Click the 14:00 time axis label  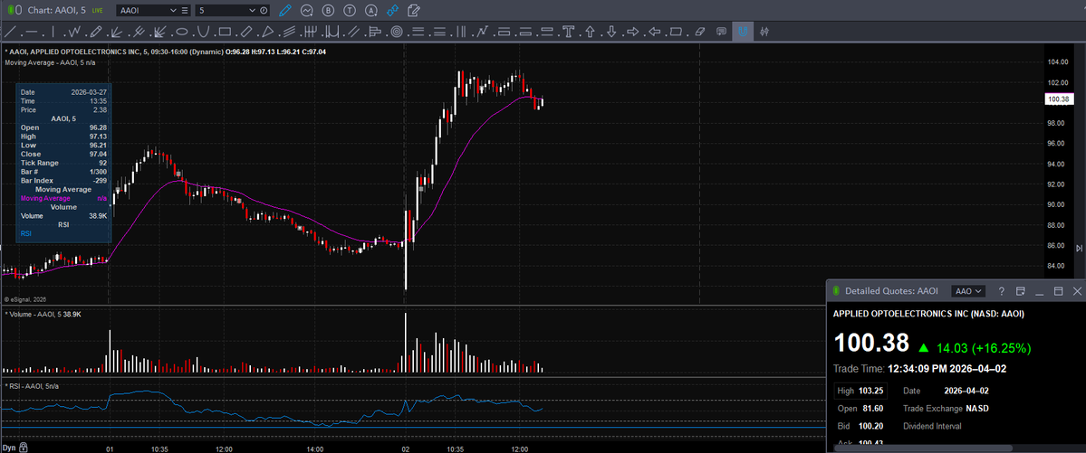pyautogui.click(x=313, y=448)
